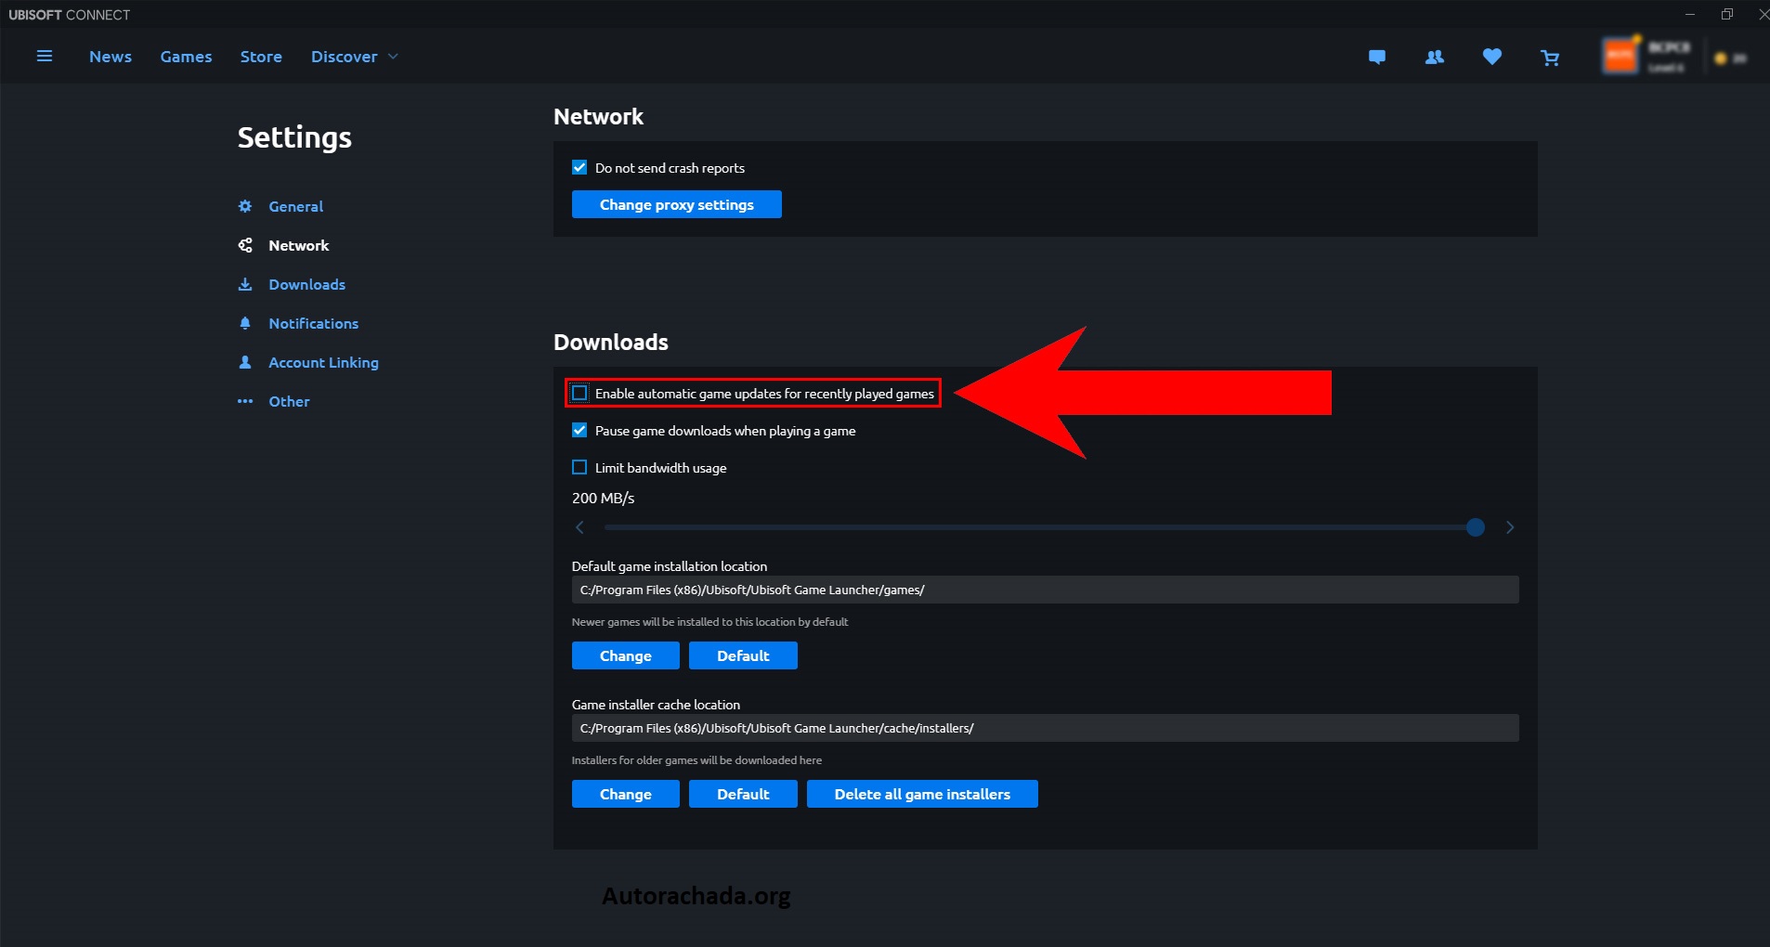
Task: Click the Notifications bell icon
Action: click(x=245, y=323)
